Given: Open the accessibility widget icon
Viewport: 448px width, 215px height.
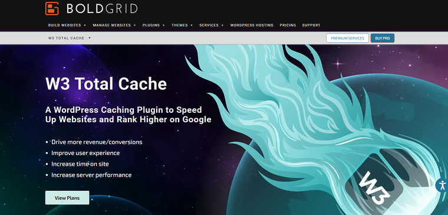Looking at the screenshot, I should [442, 186].
